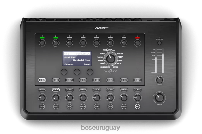Click the TUNER label on selector ring
202x134 pixels.
coord(102,53)
